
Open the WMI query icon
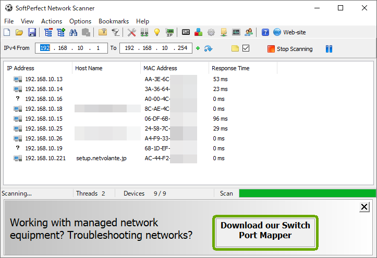(186, 32)
